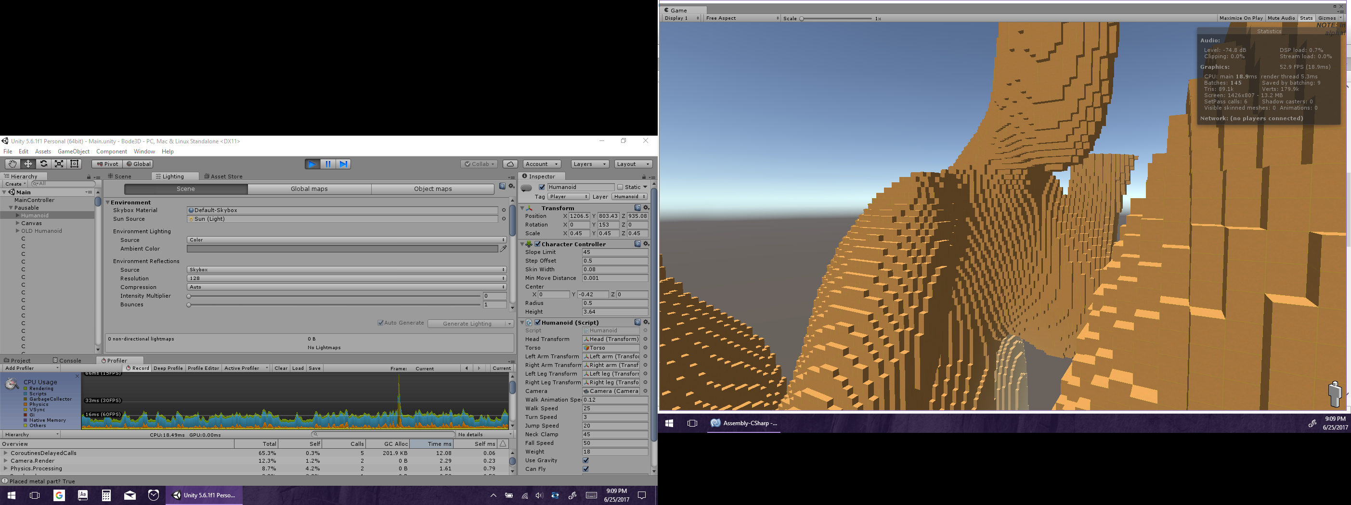Click the Deep Profile button

pos(168,368)
